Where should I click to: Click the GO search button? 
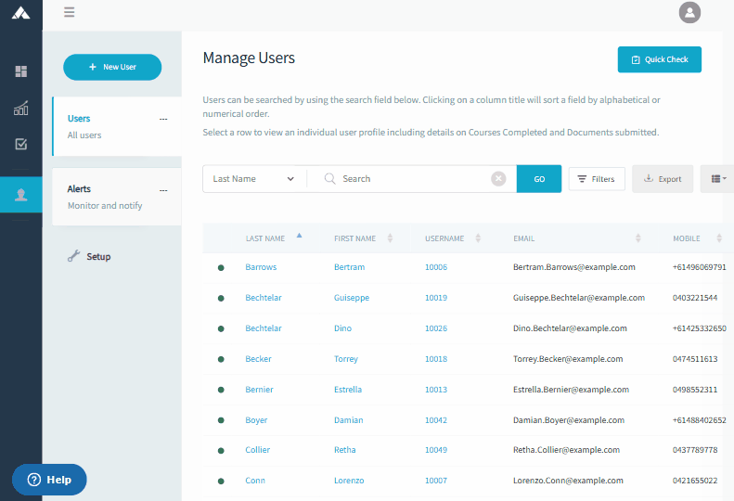(x=539, y=179)
